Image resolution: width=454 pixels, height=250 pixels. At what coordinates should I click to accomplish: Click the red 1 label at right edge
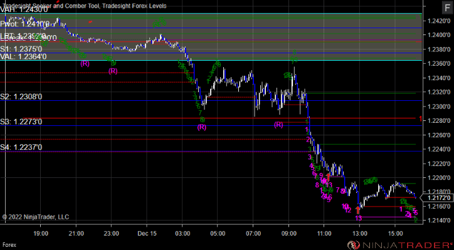420,118
